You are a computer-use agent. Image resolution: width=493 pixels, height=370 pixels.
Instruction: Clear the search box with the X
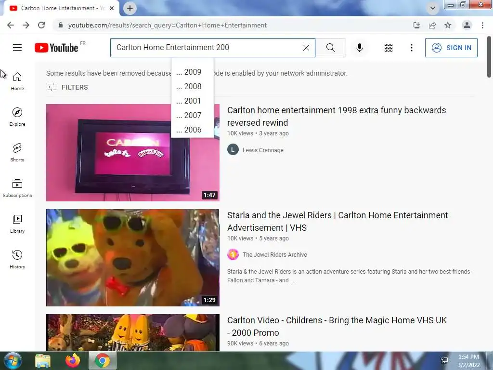coord(306,48)
